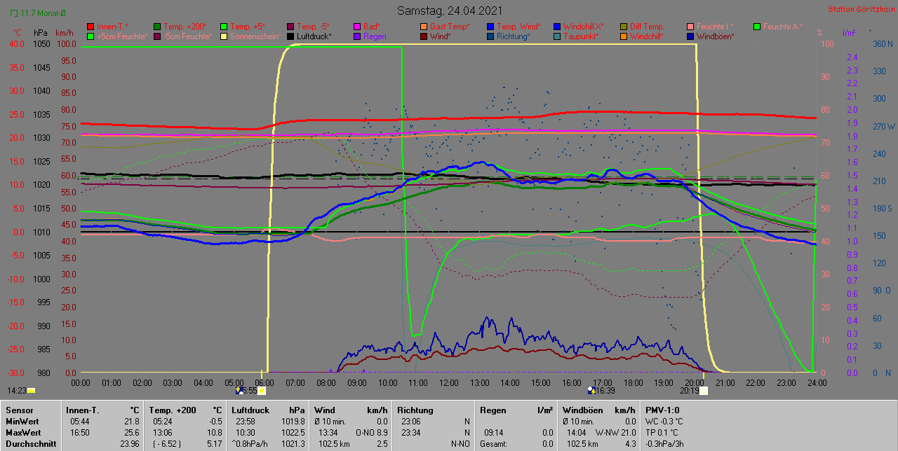Click the l/m² axis unit header
Viewport: 898px width, 451px height.
point(848,33)
